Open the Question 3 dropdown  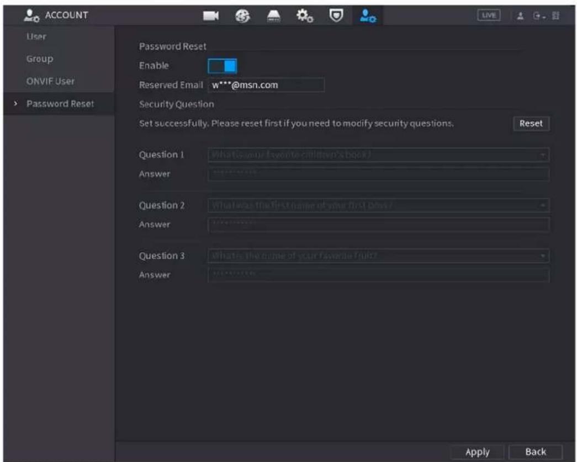(x=379, y=256)
